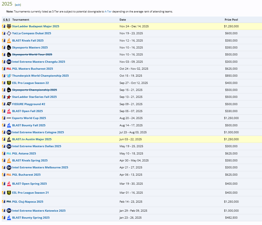262x225 pixels.
Task: Click the BLAST.tv Austin Major logo icon
Action: coord(9,139)
